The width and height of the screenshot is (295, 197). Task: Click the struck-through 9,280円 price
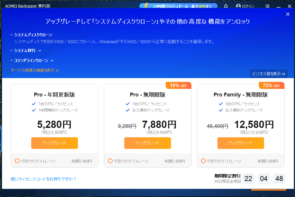point(127,126)
